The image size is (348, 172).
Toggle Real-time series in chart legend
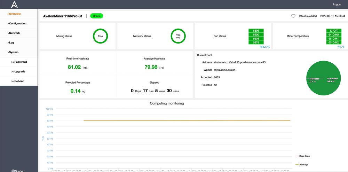pyautogui.click(x=304, y=156)
